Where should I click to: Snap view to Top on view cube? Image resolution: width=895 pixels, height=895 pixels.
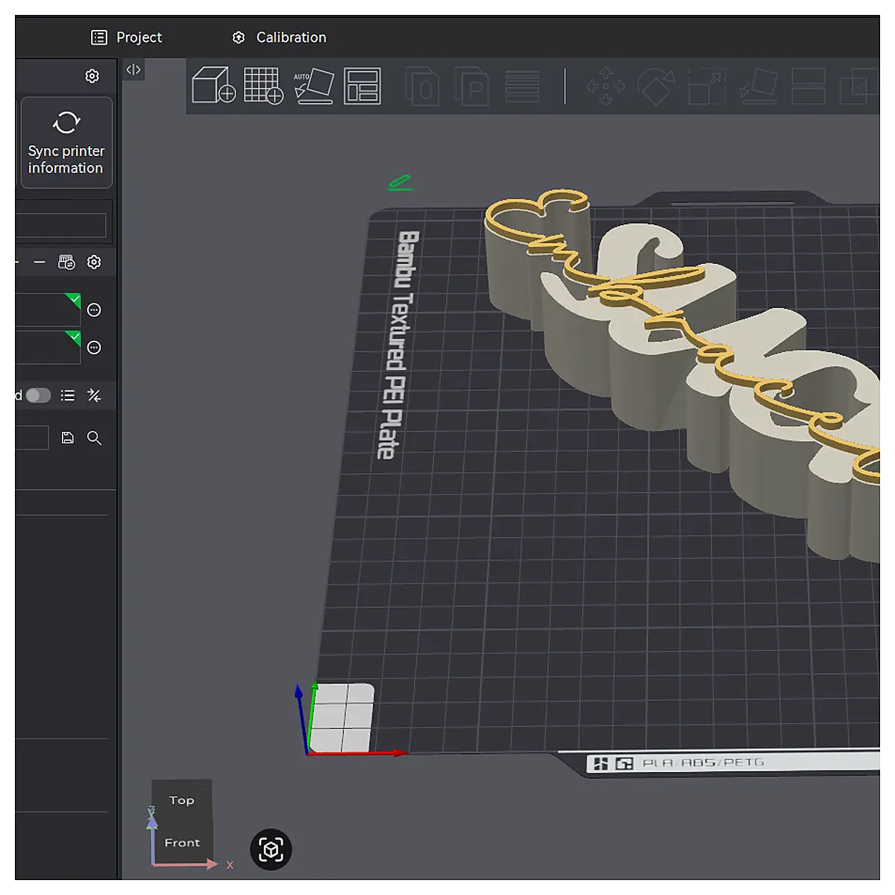(181, 800)
